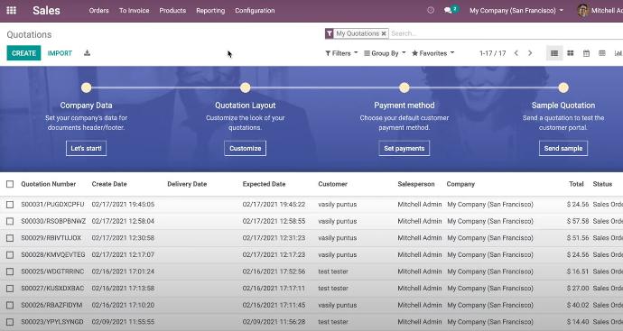
Task: Check the box for S00031/PUGDXCPFU
Action: point(10,205)
